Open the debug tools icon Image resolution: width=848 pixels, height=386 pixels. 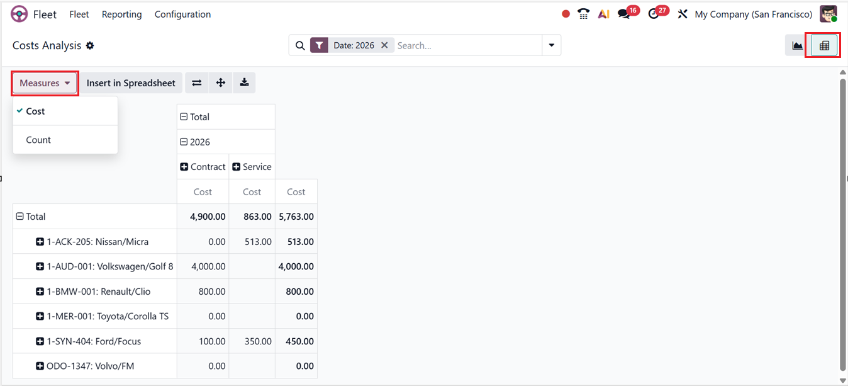click(x=683, y=14)
